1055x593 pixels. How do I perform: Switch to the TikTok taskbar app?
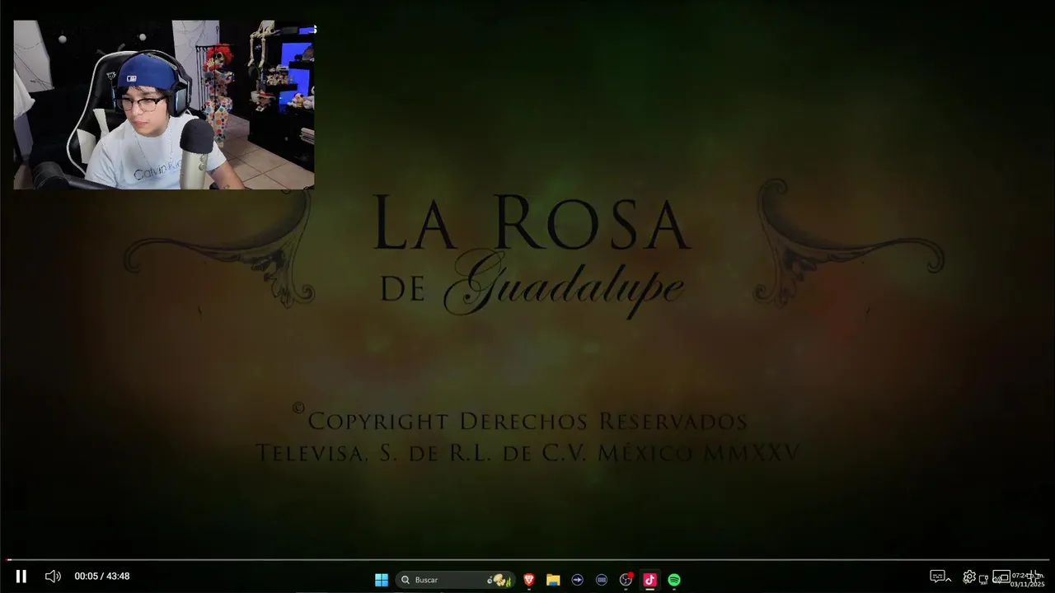pyautogui.click(x=649, y=580)
